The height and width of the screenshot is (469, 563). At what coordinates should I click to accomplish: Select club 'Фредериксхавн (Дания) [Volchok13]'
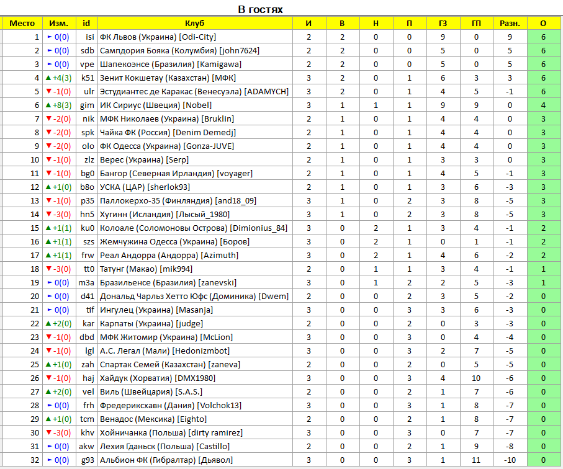coord(171,405)
